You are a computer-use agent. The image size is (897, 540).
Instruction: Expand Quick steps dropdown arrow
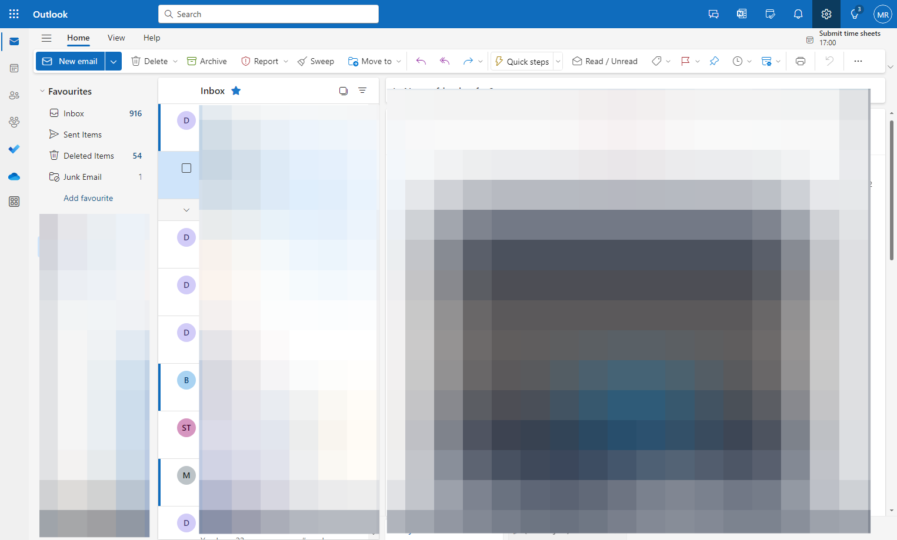tap(558, 61)
